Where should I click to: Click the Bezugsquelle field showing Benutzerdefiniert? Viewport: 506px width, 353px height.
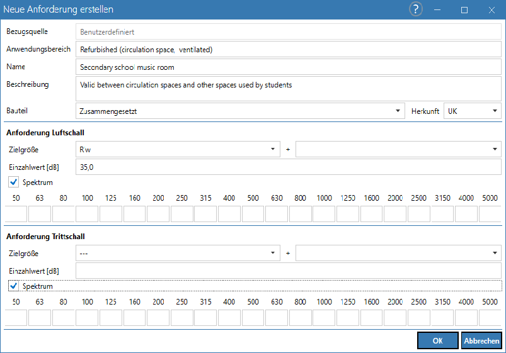pos(289,31)
